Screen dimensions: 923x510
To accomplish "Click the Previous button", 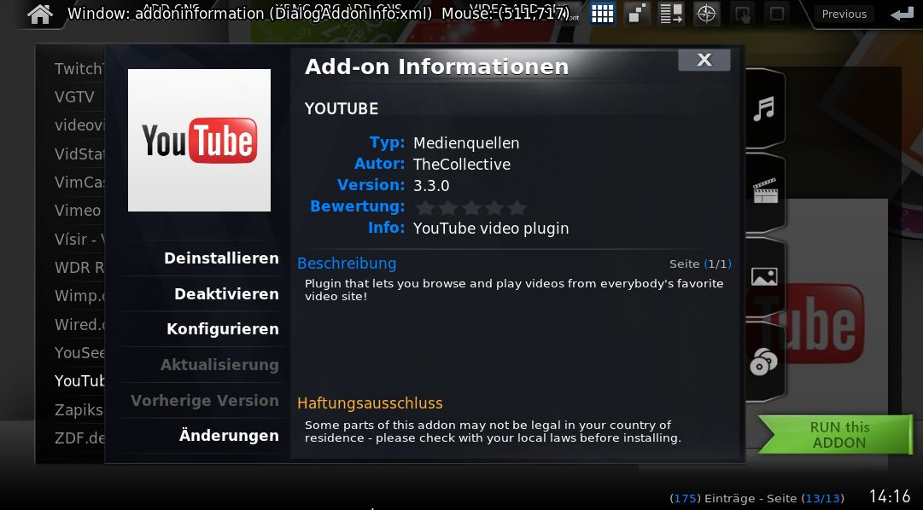I will pyautogui.click(x=844, y=14).
